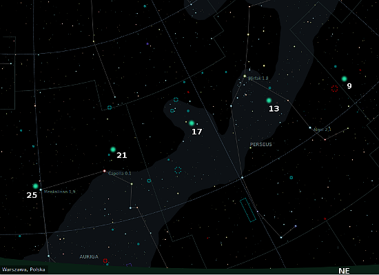Open the Warszawa, Polska location label

click(x=23, y=269)
